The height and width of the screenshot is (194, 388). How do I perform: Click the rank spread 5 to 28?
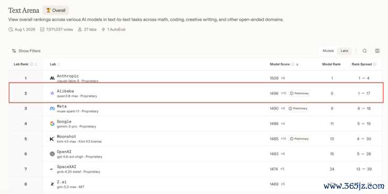point(364,154)
